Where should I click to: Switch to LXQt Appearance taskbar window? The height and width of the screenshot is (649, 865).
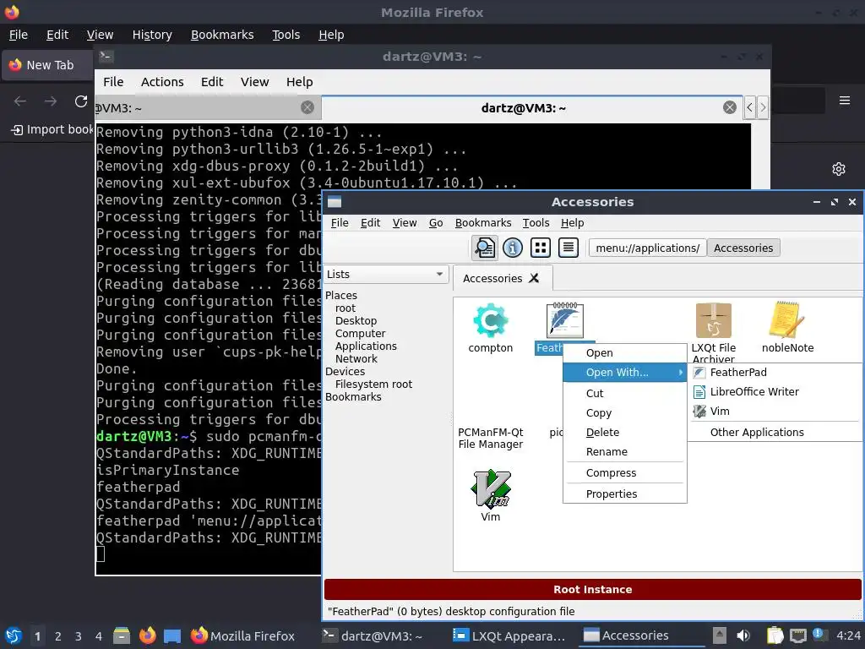[509, 635]
